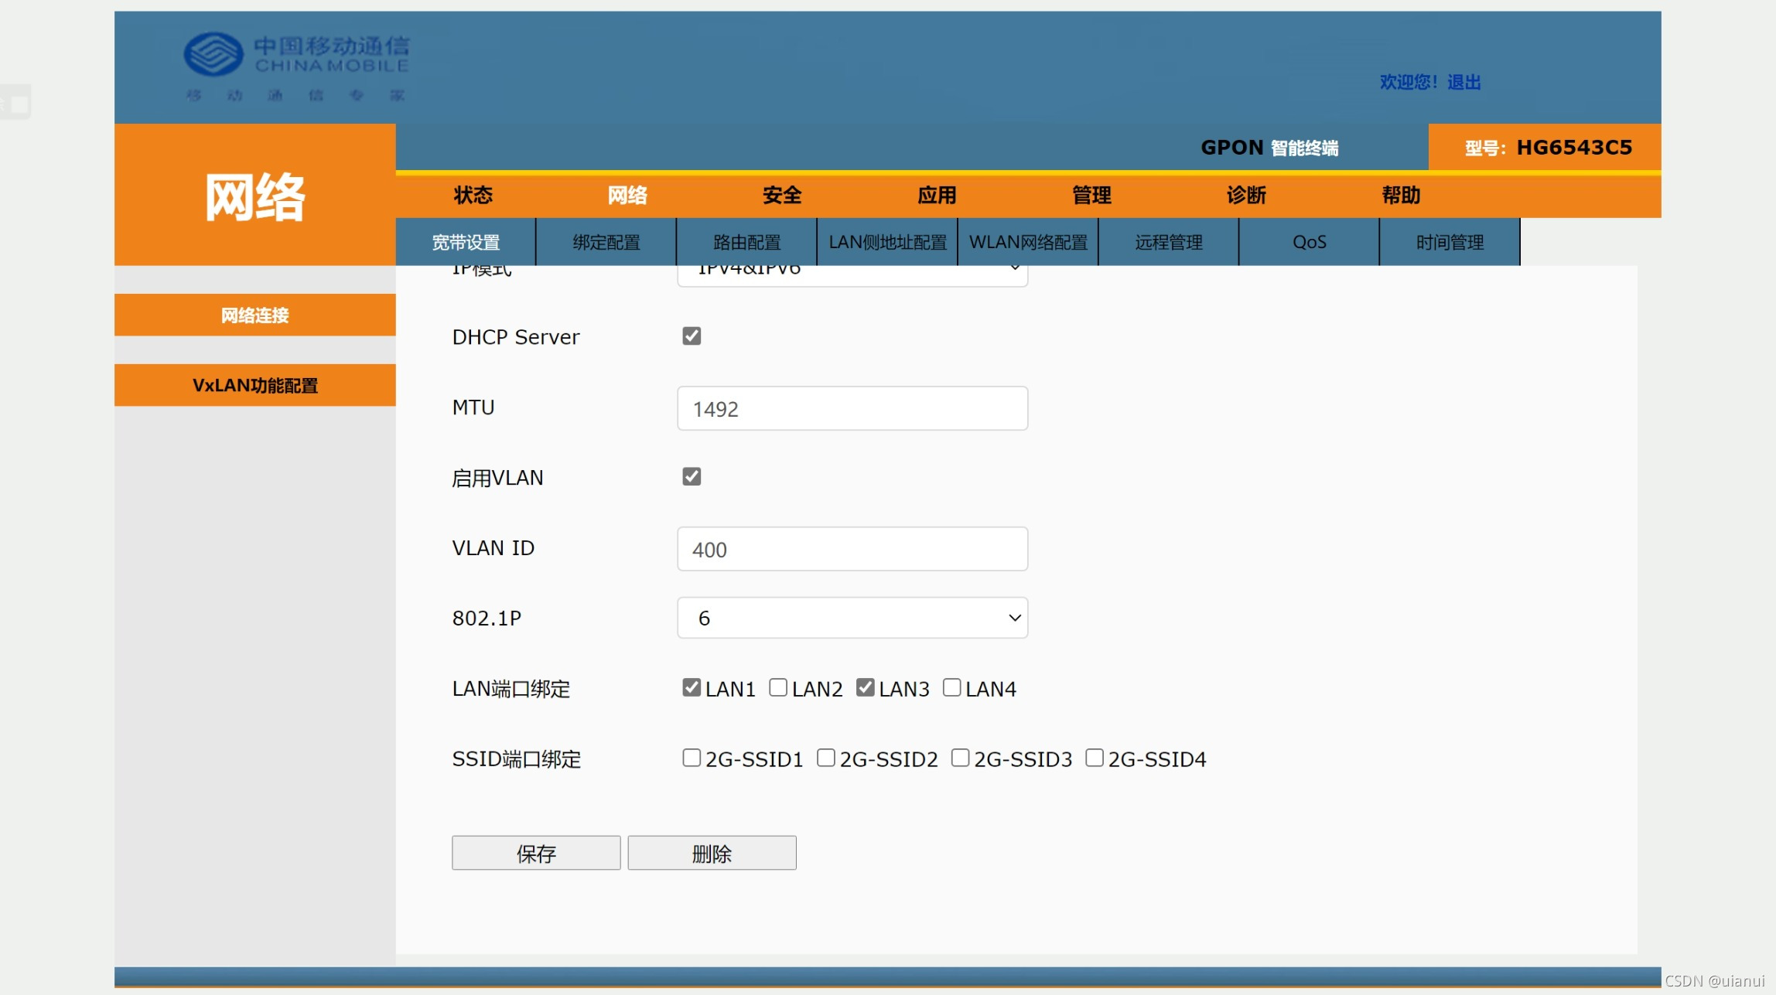The image size is (1776, 995).
Task: Select the QoS tab
Action: (1309, 243)
